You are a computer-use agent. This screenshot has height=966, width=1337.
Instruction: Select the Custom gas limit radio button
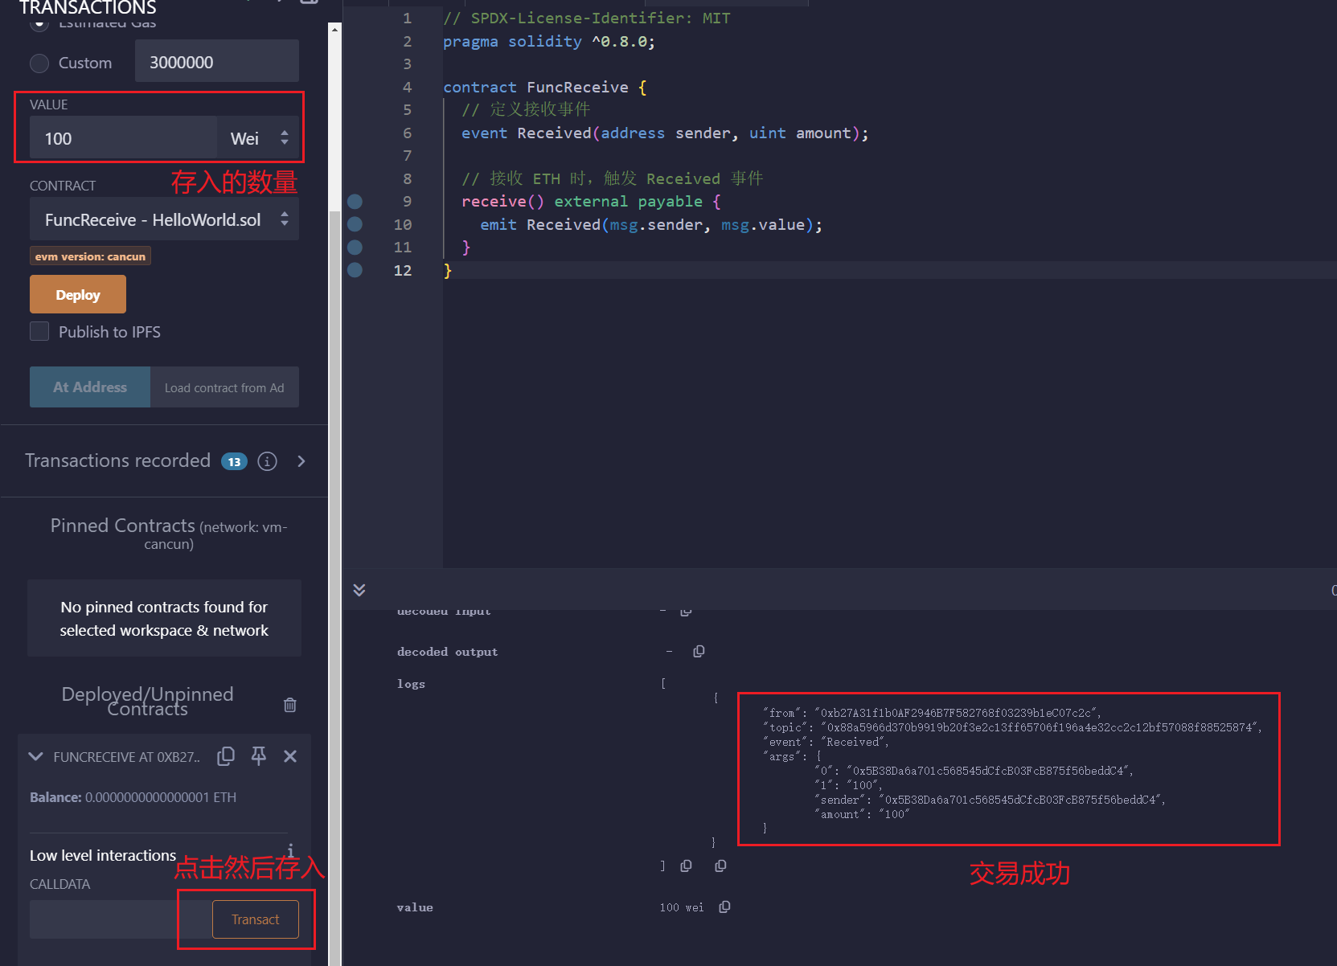click(x=39, y=63)
